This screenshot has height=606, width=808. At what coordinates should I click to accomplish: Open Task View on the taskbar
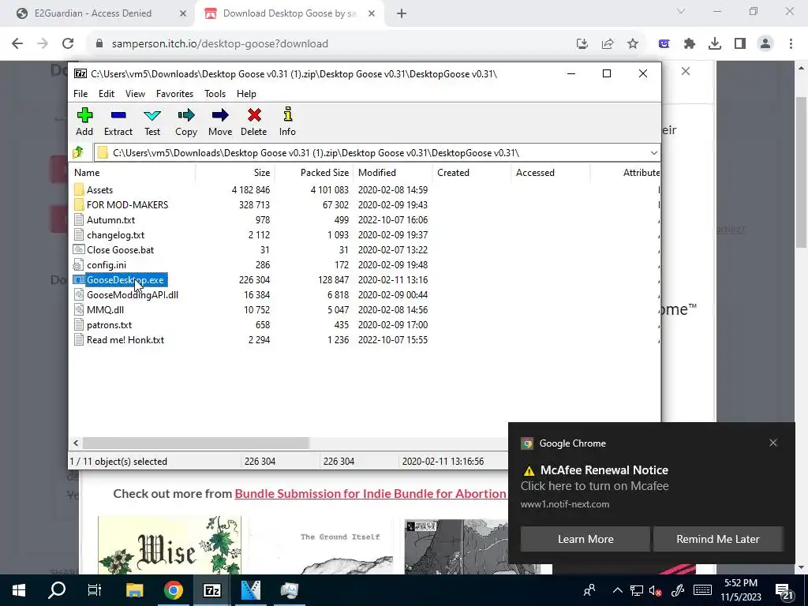95,590
